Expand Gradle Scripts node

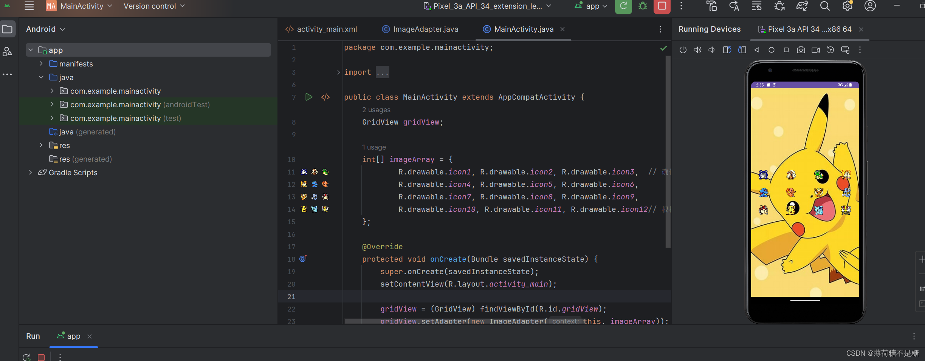31,172
